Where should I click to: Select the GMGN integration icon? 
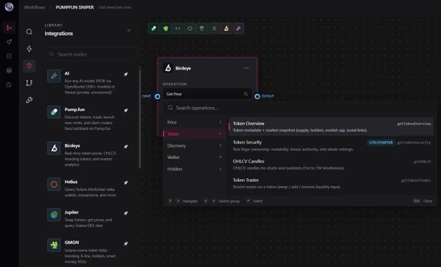[54, 245]
